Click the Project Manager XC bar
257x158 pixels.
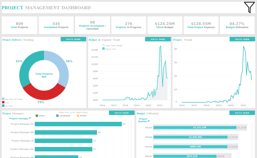point(78,124)
